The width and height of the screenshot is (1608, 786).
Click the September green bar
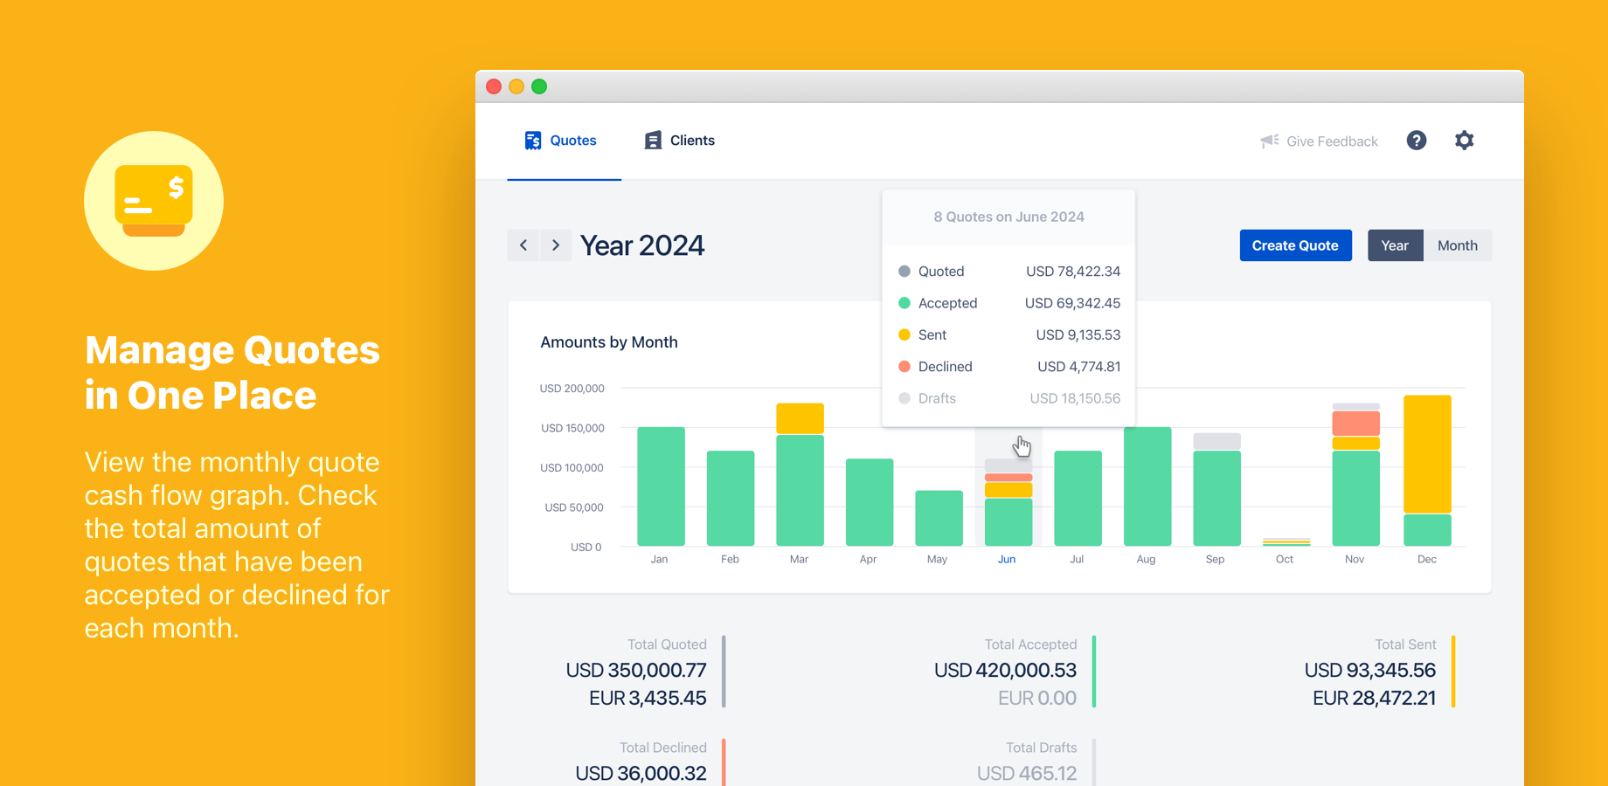[x=1216, y=498]
